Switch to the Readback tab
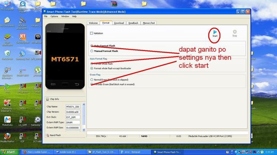This screenshot has height=155, width=277. (133, 23)
